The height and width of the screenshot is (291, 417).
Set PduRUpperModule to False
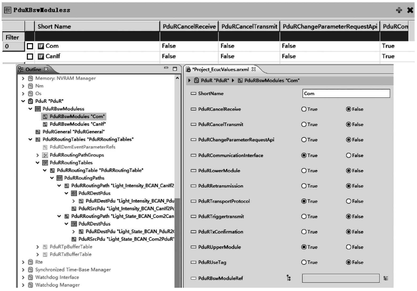tap(348, 247)
